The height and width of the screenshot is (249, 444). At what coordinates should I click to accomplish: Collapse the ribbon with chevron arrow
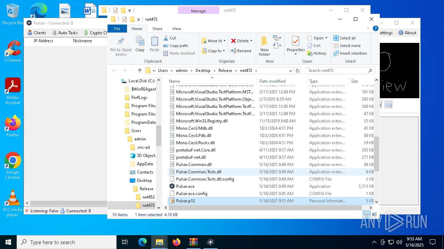pyautogui.click(x=368, y=29)
